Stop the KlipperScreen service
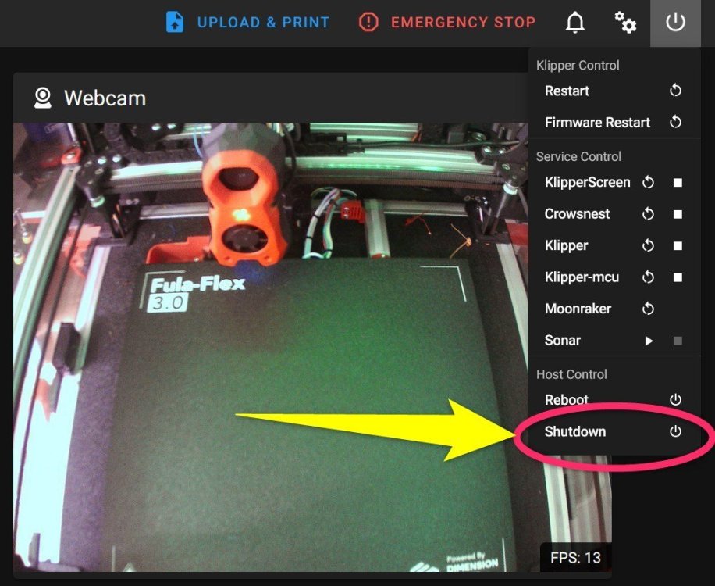This screenshot has width=715, height=586. pos(678,183)
